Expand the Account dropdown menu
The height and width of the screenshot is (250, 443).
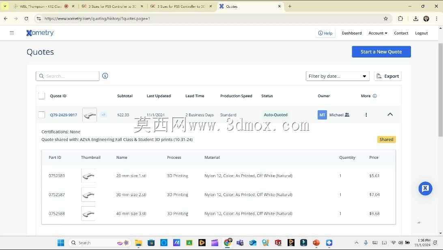pyautogui.click(x=378, y=33)
